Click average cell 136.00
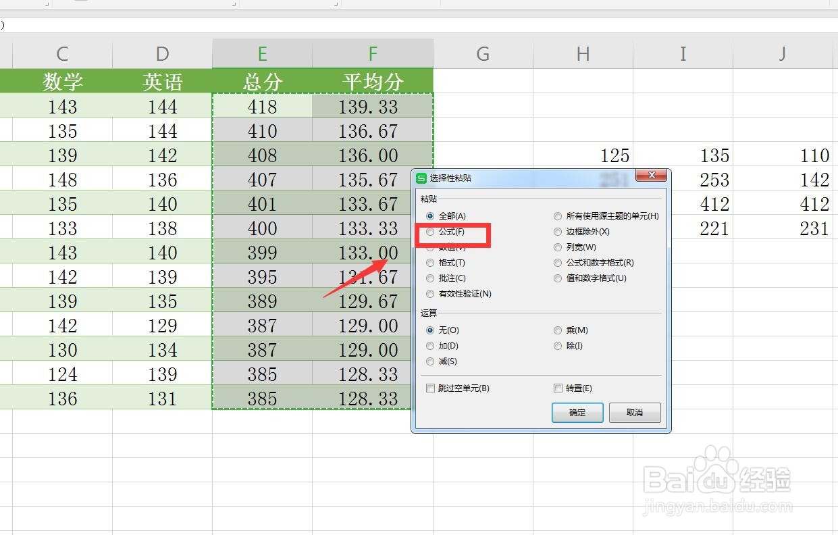Image resolution: width=838 pixels, height=535 pixels. point(373,155)
